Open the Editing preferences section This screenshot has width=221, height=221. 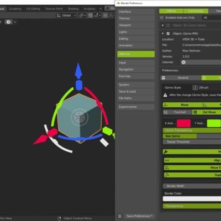tap(136, 39)
